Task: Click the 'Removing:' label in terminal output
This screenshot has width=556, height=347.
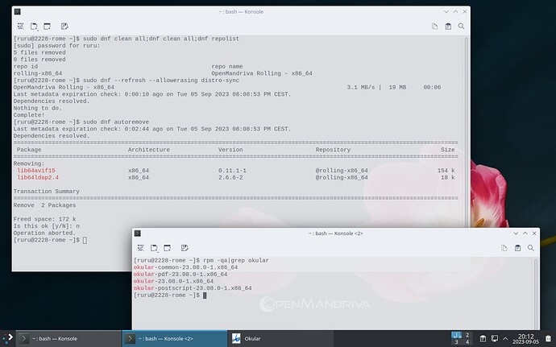Action: (29, 163)
